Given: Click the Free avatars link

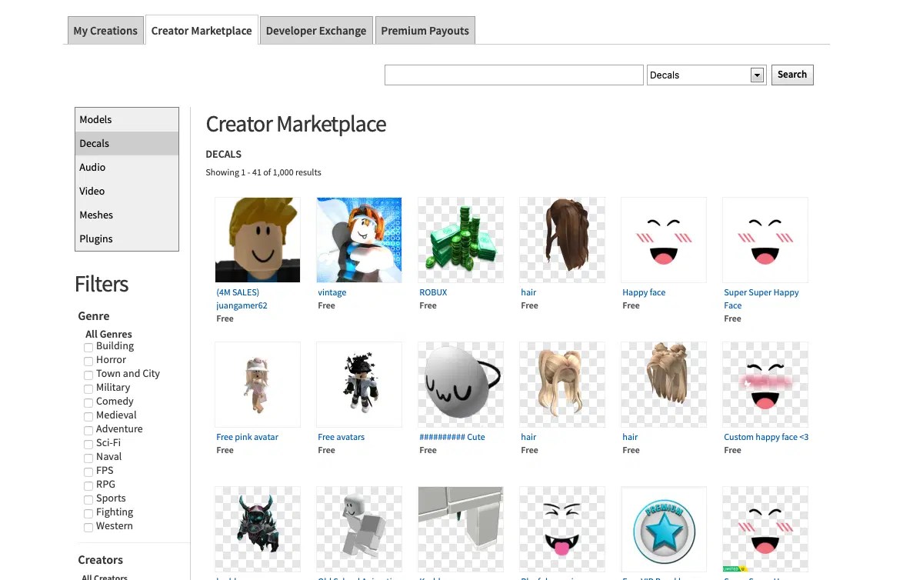Looking at the screenshot, I should 341,437.
